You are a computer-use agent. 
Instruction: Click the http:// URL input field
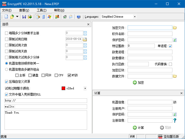coord(46,101)
